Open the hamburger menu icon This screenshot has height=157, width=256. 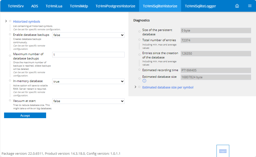[x=250, y=6]
